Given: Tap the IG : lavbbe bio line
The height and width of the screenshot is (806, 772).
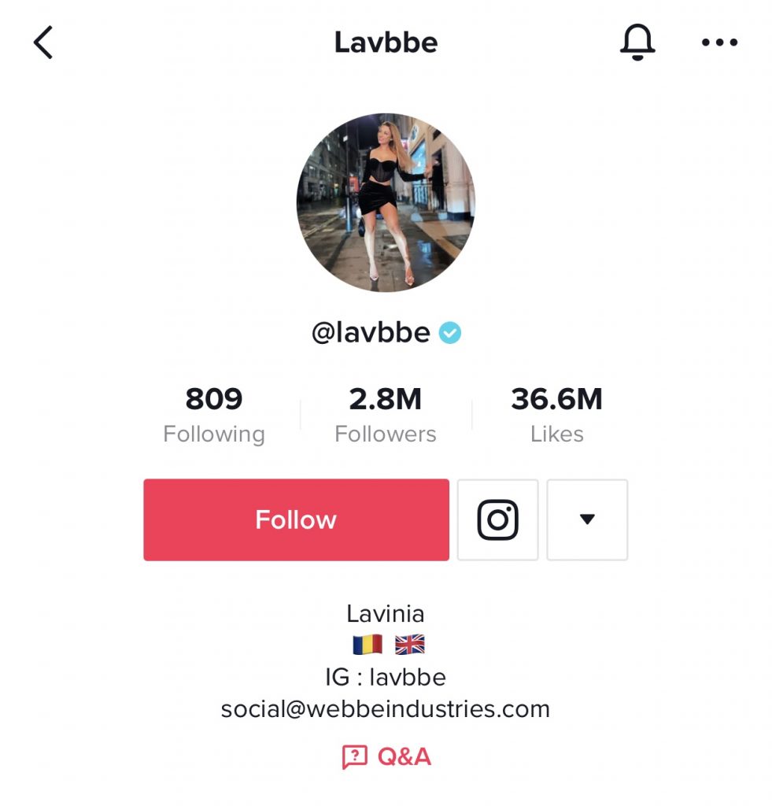Looking at the screenshot, I should [386, 678].
